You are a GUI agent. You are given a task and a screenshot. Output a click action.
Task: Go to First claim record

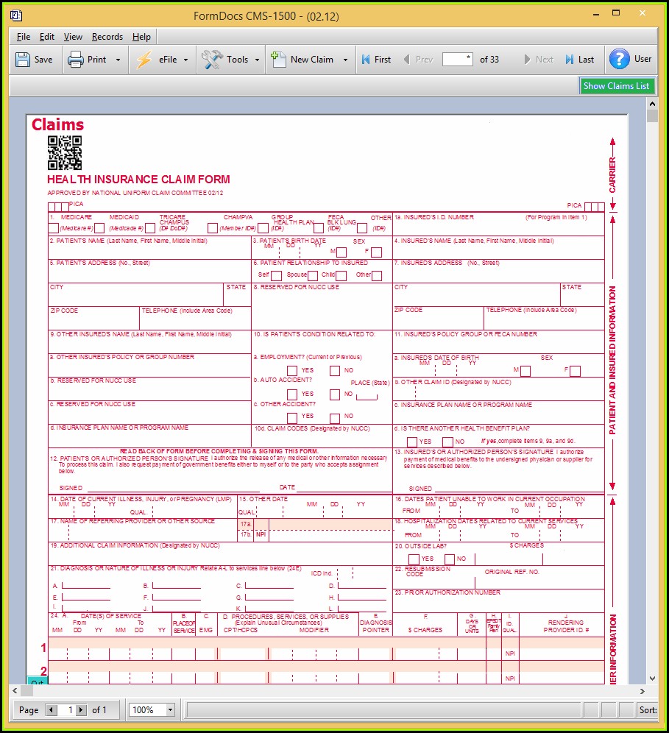[366, 60]
